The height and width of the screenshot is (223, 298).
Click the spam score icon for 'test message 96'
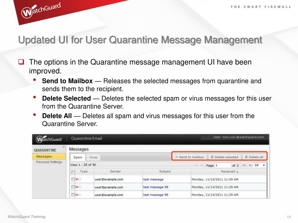(79, 195)
